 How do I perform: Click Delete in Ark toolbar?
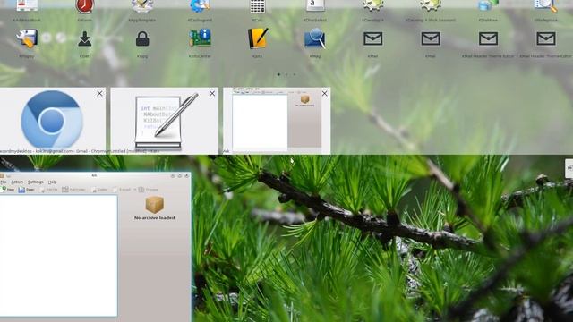(99, 190)
